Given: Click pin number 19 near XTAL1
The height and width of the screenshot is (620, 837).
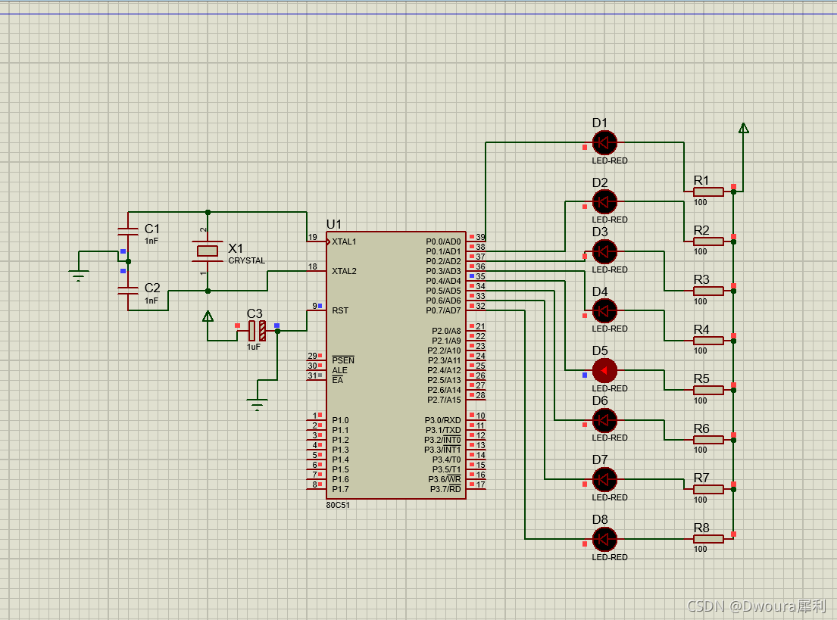Looking at the screenshot, I should click(x=312, y=237).
